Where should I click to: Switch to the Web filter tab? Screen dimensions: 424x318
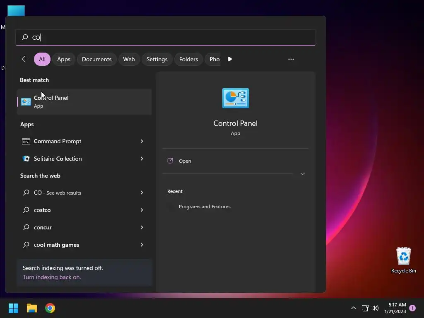click(x=129, y=59)
